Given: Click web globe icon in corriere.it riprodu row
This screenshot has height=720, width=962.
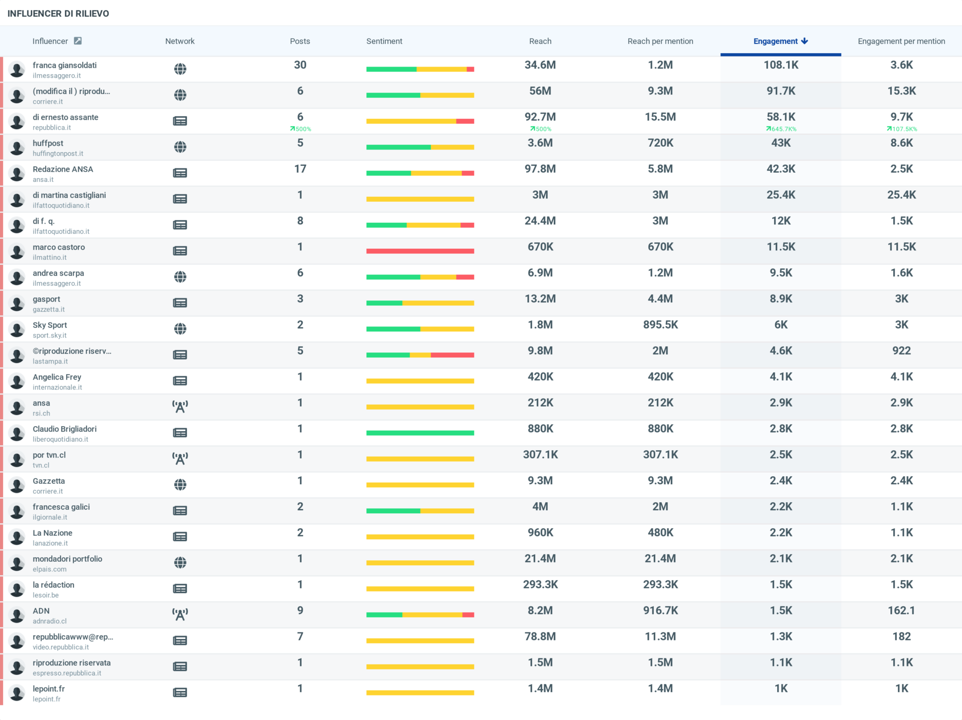Looking at the screenshot, I should (180, 95).
